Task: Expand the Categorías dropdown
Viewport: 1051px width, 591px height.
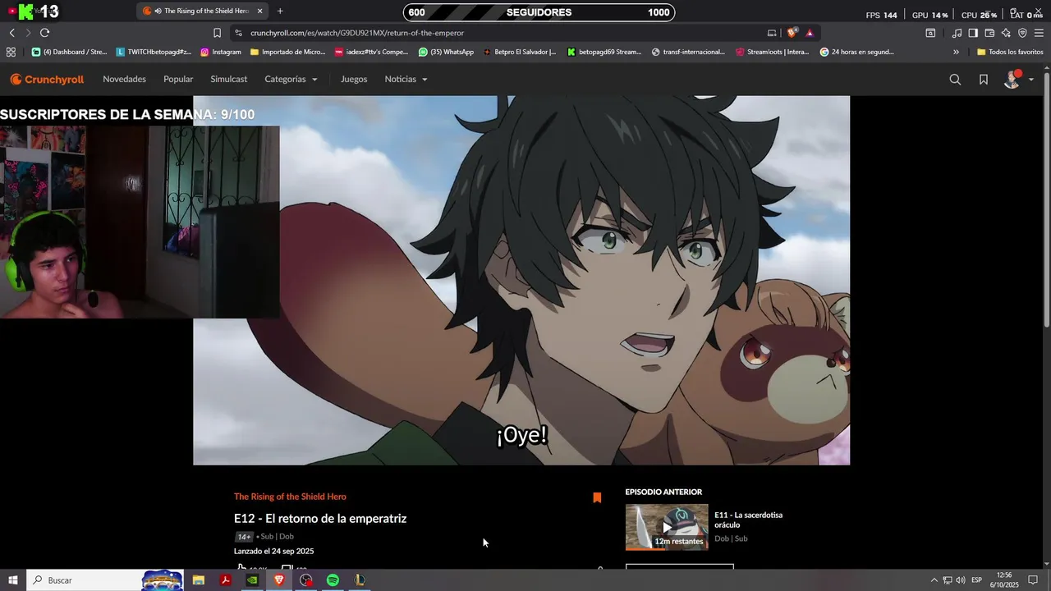Action: (x=291, y=80)
